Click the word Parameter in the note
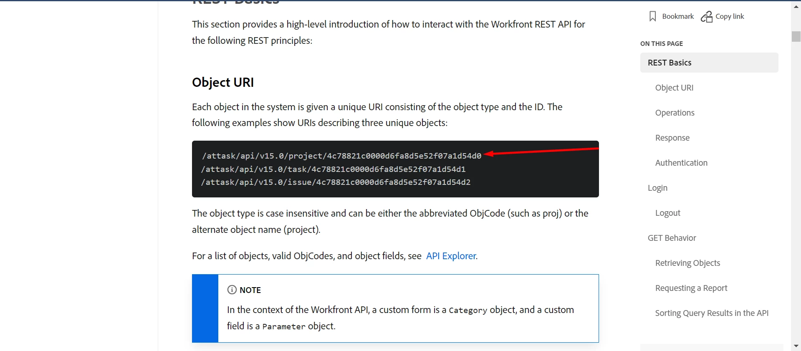This screenshot has height=351, width=801. [x=284, y=326]
